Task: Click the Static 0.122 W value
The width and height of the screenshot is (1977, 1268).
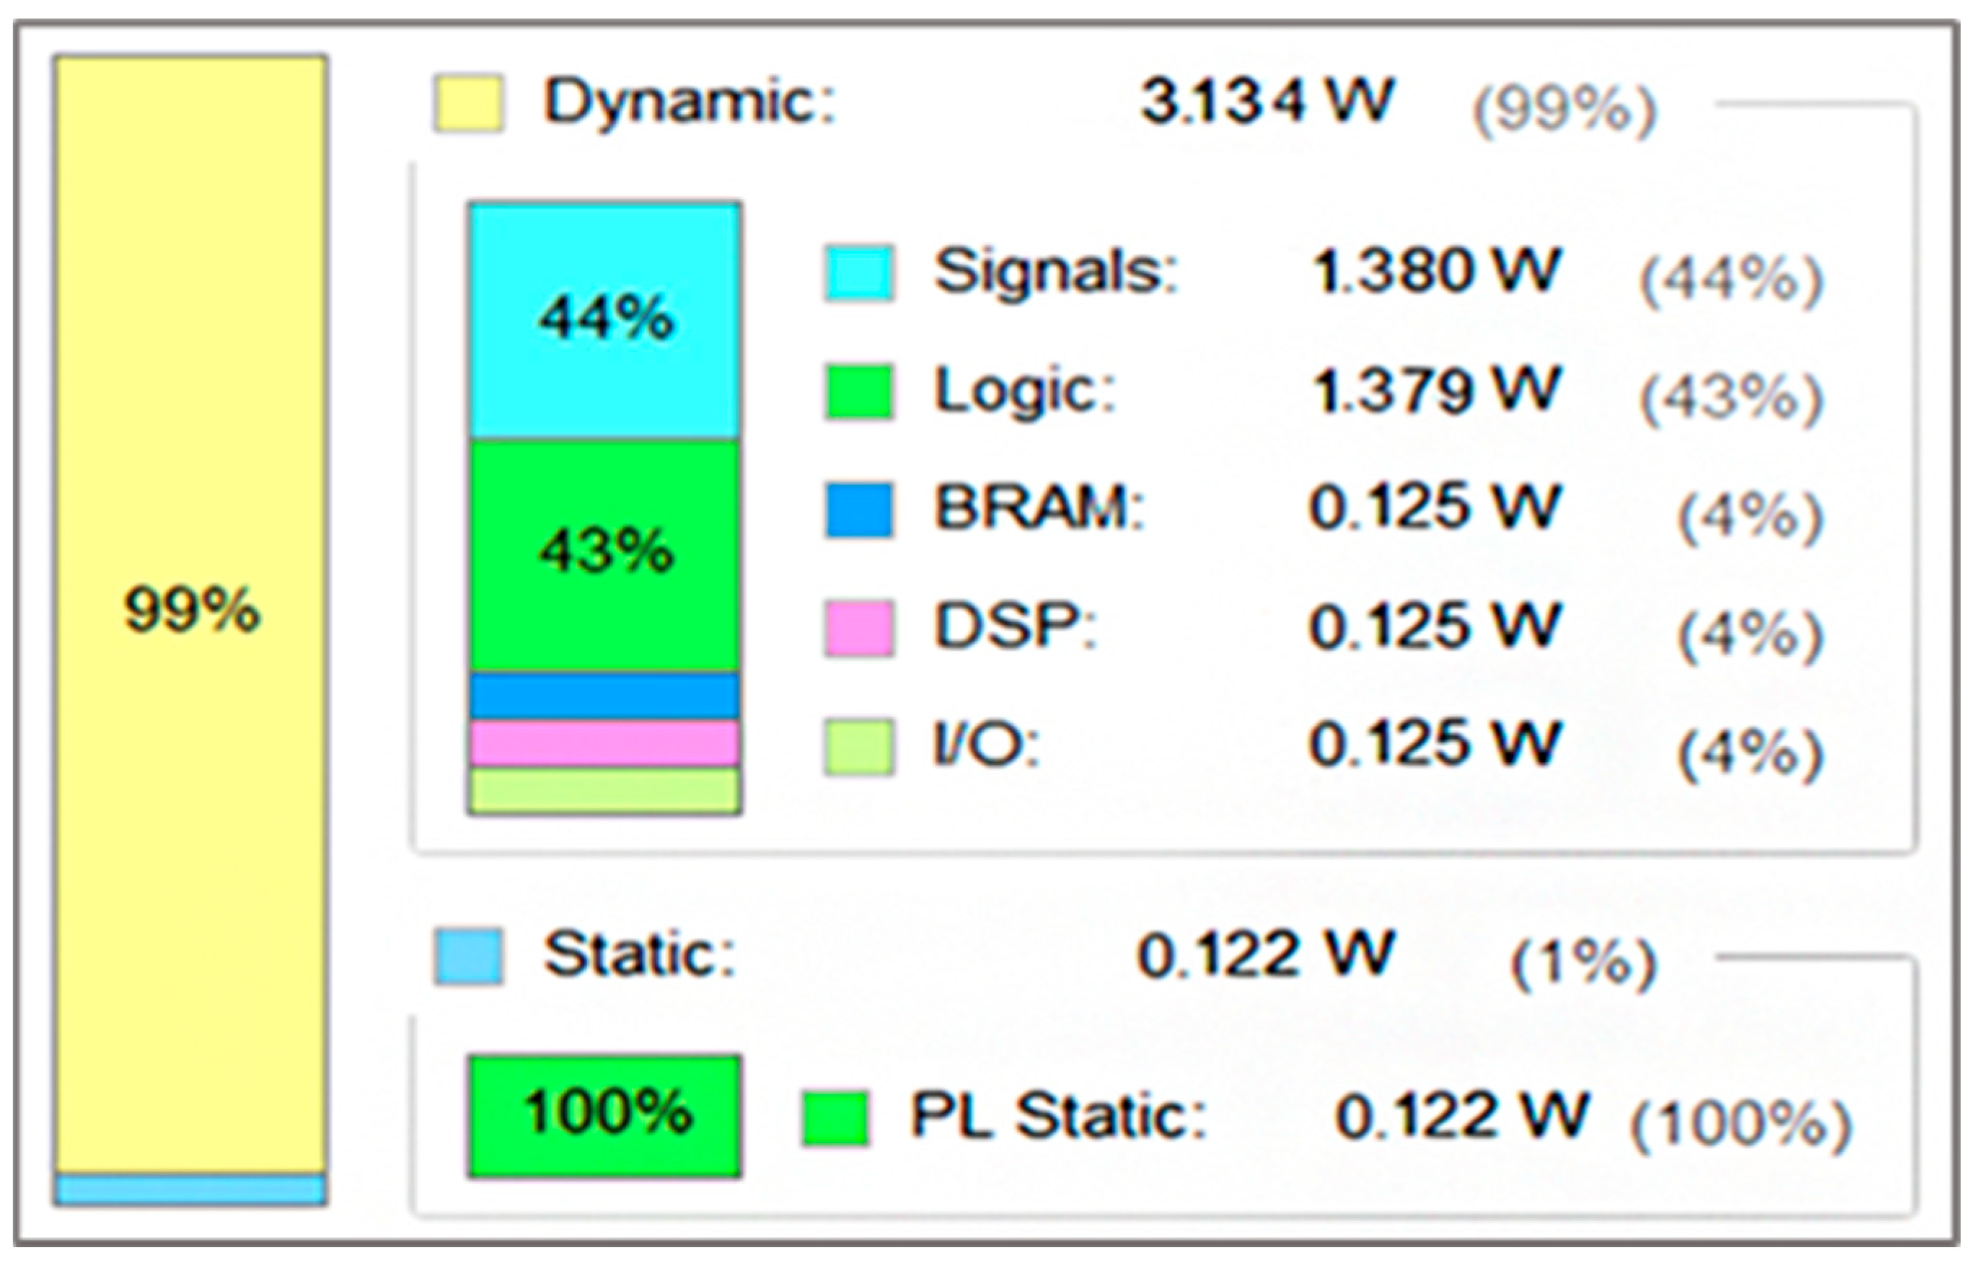Action: (1264, 955)
